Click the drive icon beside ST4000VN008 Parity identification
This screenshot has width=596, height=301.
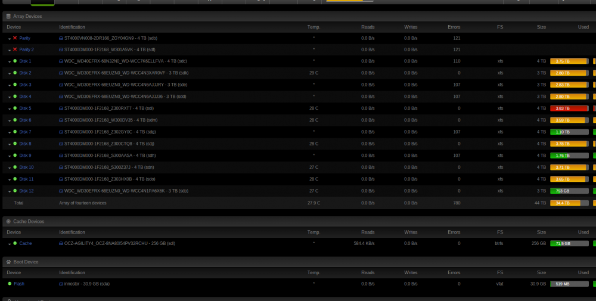61,38
